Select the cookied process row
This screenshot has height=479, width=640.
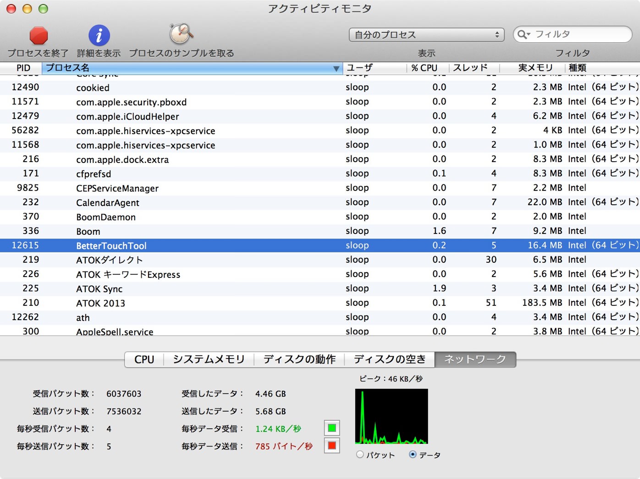320,87
